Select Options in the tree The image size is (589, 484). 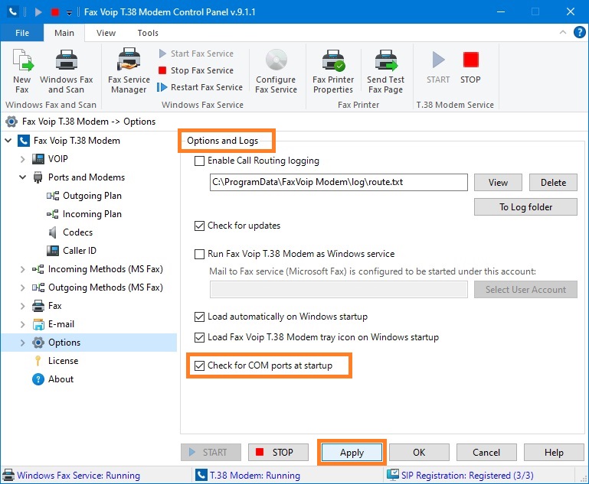click(x=64, y=343)
